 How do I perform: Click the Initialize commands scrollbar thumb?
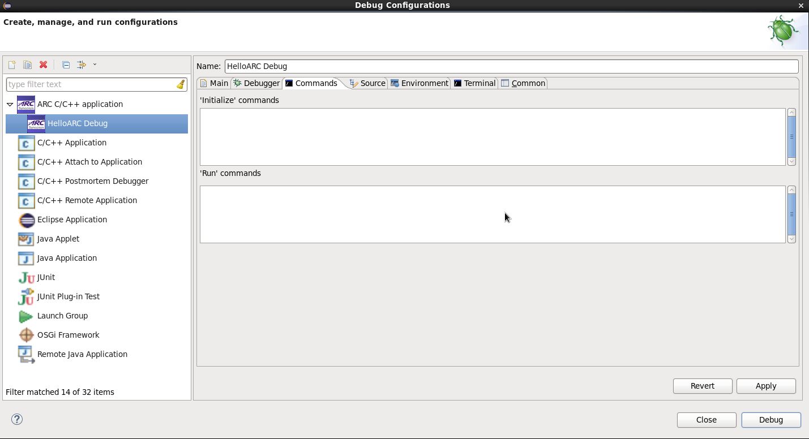tap(791, 136)
